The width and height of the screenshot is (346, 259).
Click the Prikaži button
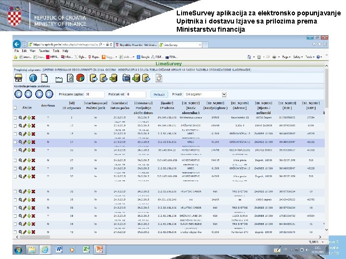pyautogui.click(x=159, y=94)
